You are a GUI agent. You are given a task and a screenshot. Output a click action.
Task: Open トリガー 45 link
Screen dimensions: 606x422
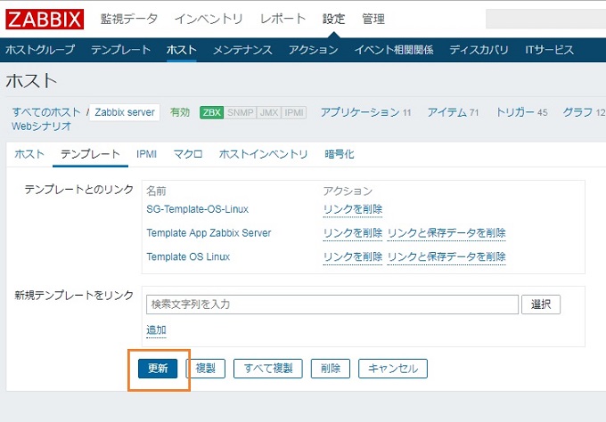coord(521,112)
